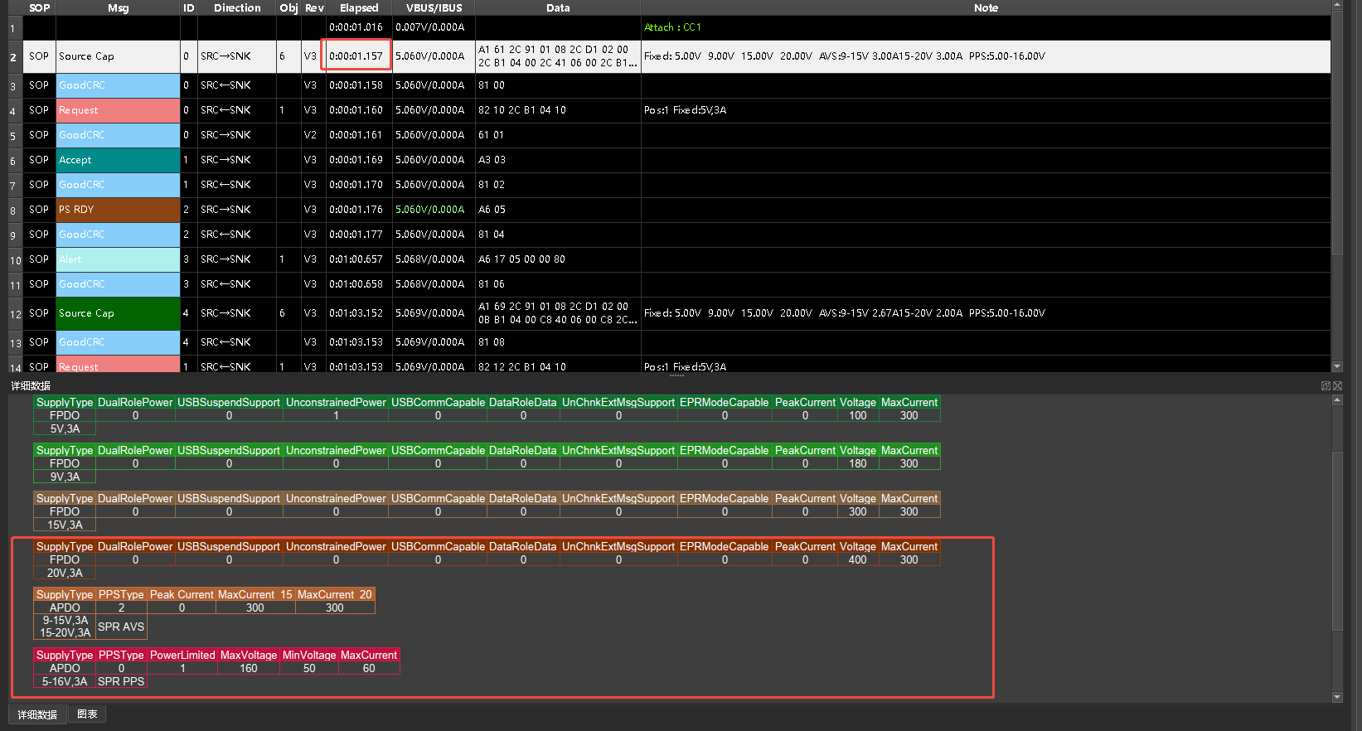Select the PS RDY message in row 8

pyautogui.click(x=118, y=210)
